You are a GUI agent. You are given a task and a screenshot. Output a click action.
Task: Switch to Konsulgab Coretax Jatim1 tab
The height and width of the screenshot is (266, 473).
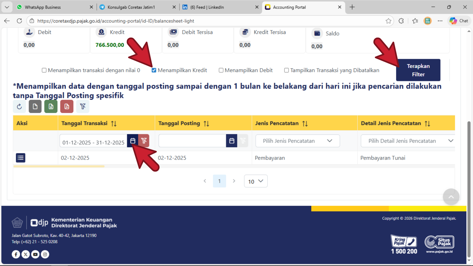(131, 7)
